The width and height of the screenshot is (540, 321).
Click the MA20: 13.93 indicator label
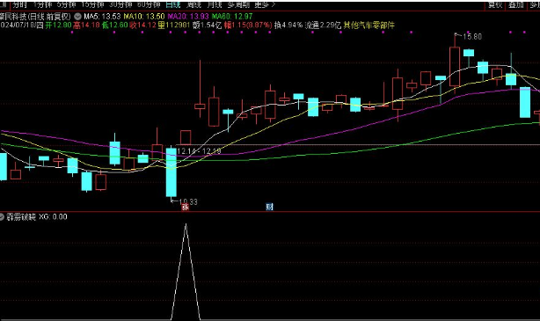188,16
